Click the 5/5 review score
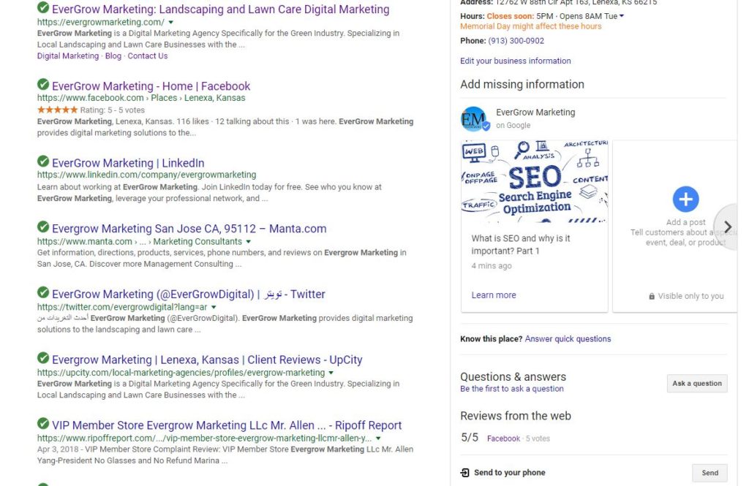 [x=469, y=437]
